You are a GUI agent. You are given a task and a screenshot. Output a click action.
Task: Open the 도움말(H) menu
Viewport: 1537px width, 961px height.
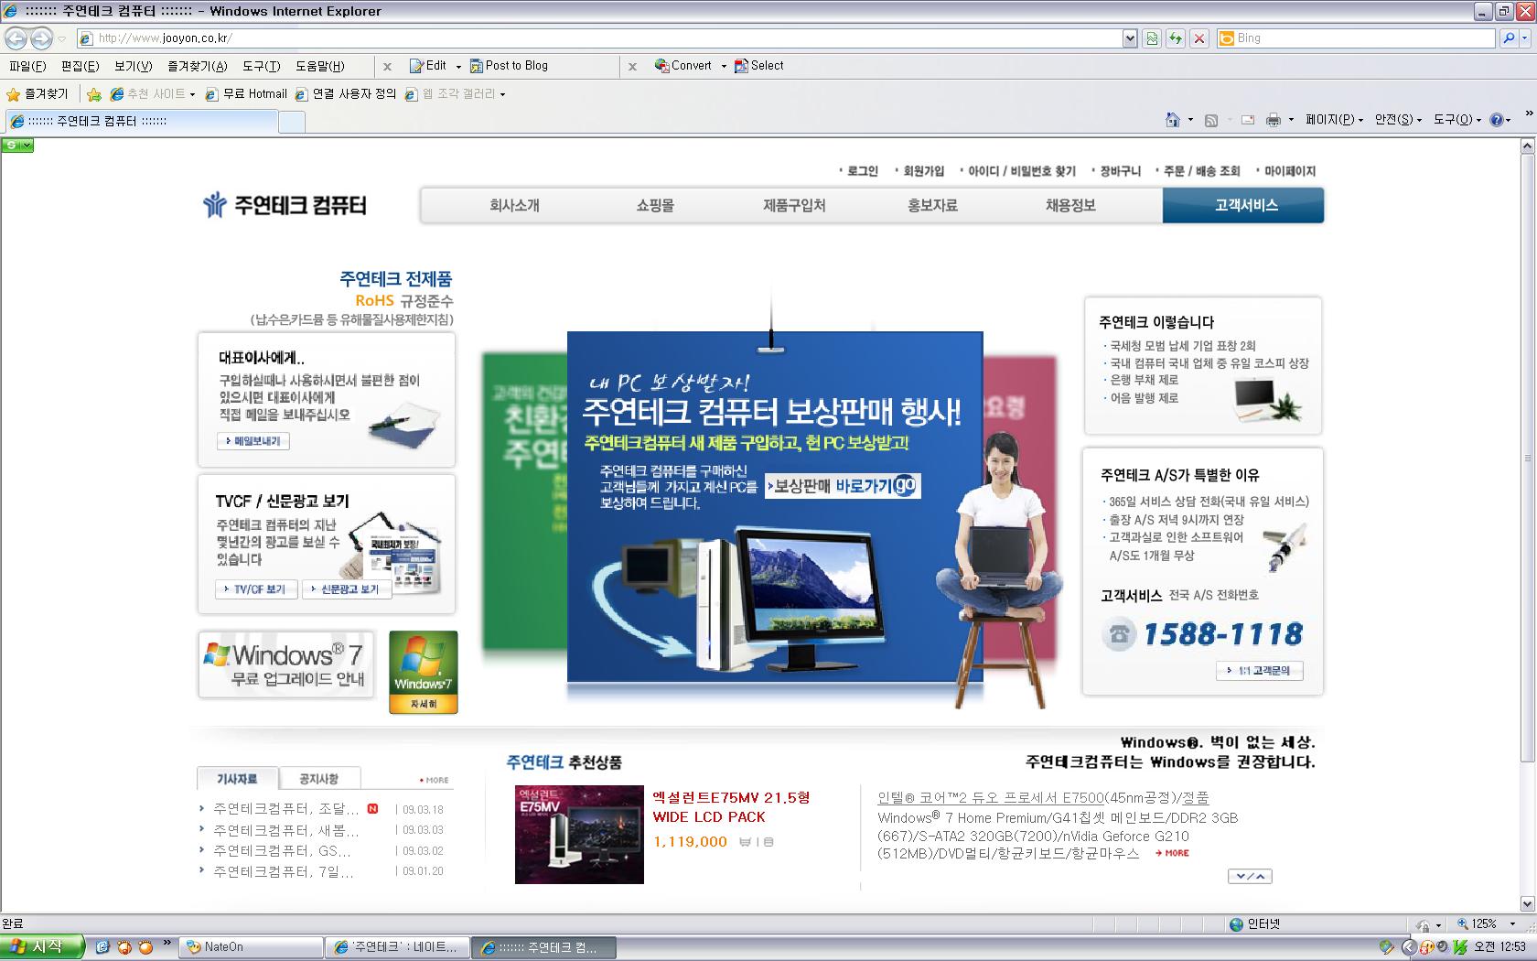pyautogui.click(x=320, y=66)
